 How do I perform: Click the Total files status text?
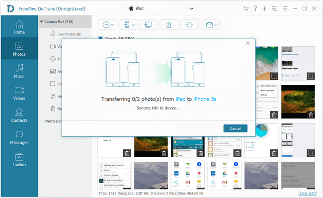point(151,193)
